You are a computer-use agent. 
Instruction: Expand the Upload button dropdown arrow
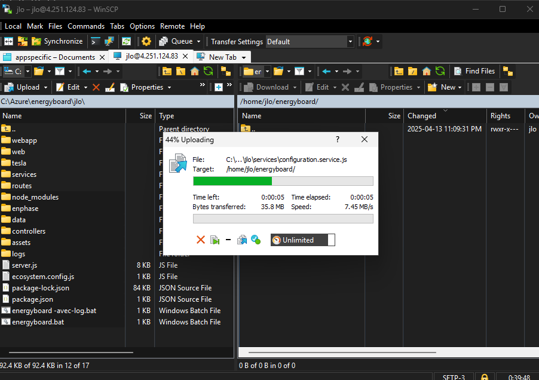pos(46,88)
